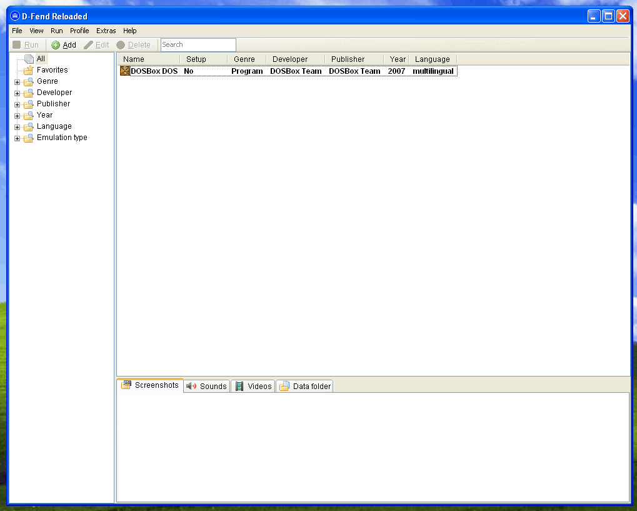Sort by the Genre column header
This screenshot has height=511, width=637.
tap(246, 59)
